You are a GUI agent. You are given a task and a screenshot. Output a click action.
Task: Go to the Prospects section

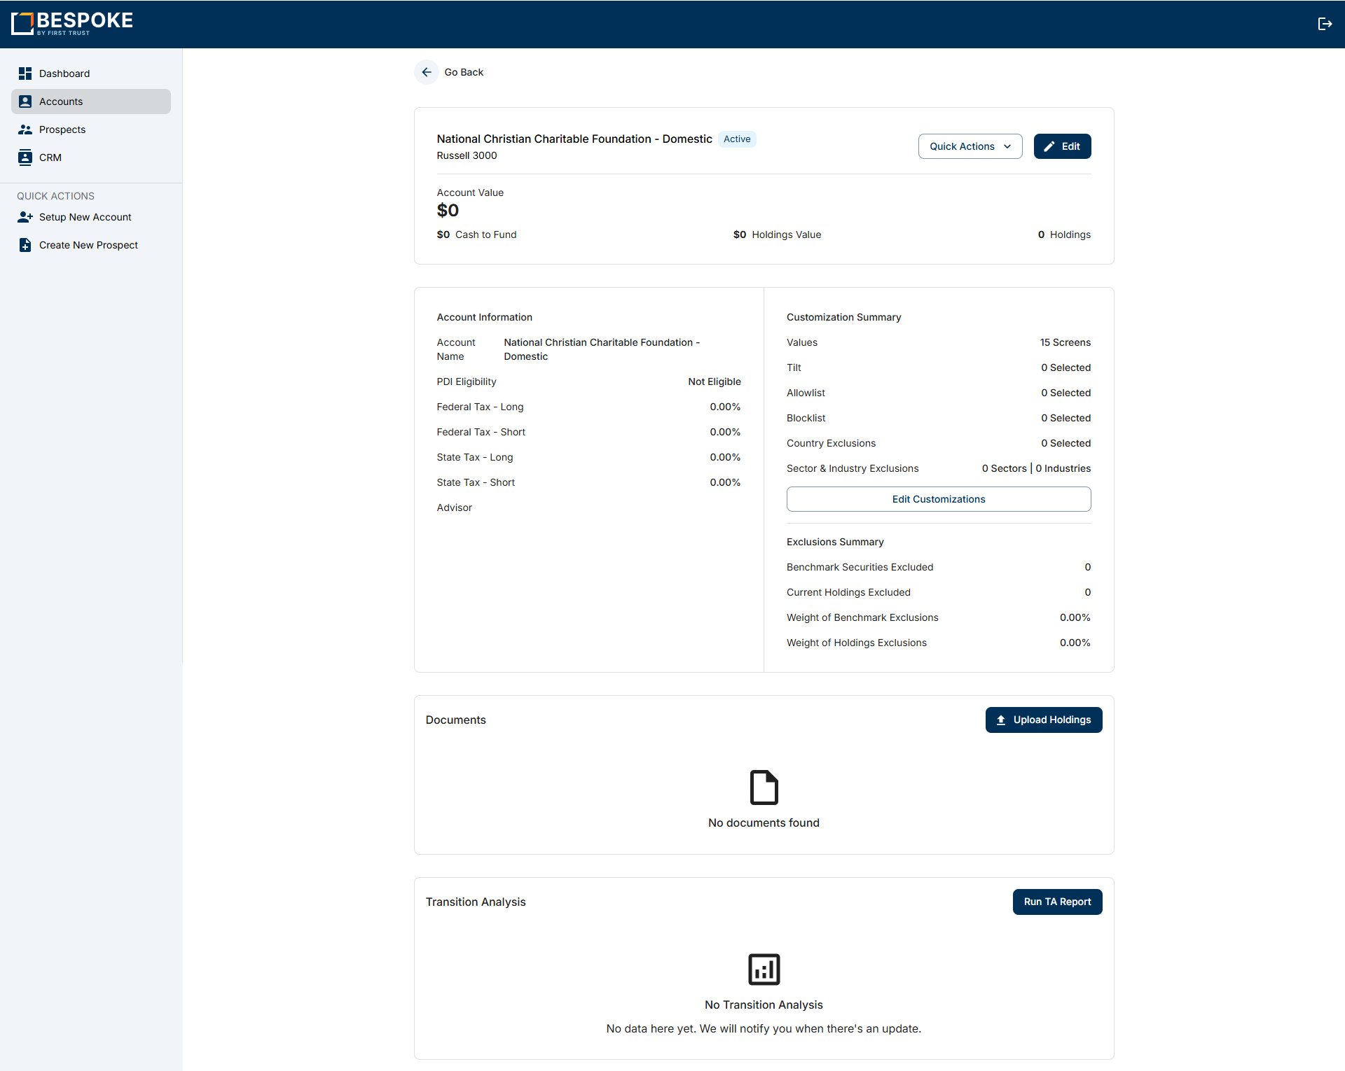point(62,129)
